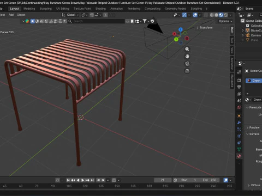Open the material browse sphere dropdown
This screenshot has width=262, height=196.
[x=248, y=100]
